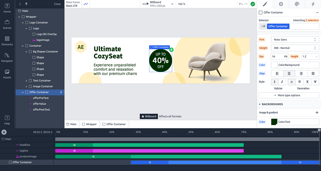Toggle the Wrapper checkbox in tree
Viewport: 321px width, 171px height.
pyautogui.click(x=23, y=17)
